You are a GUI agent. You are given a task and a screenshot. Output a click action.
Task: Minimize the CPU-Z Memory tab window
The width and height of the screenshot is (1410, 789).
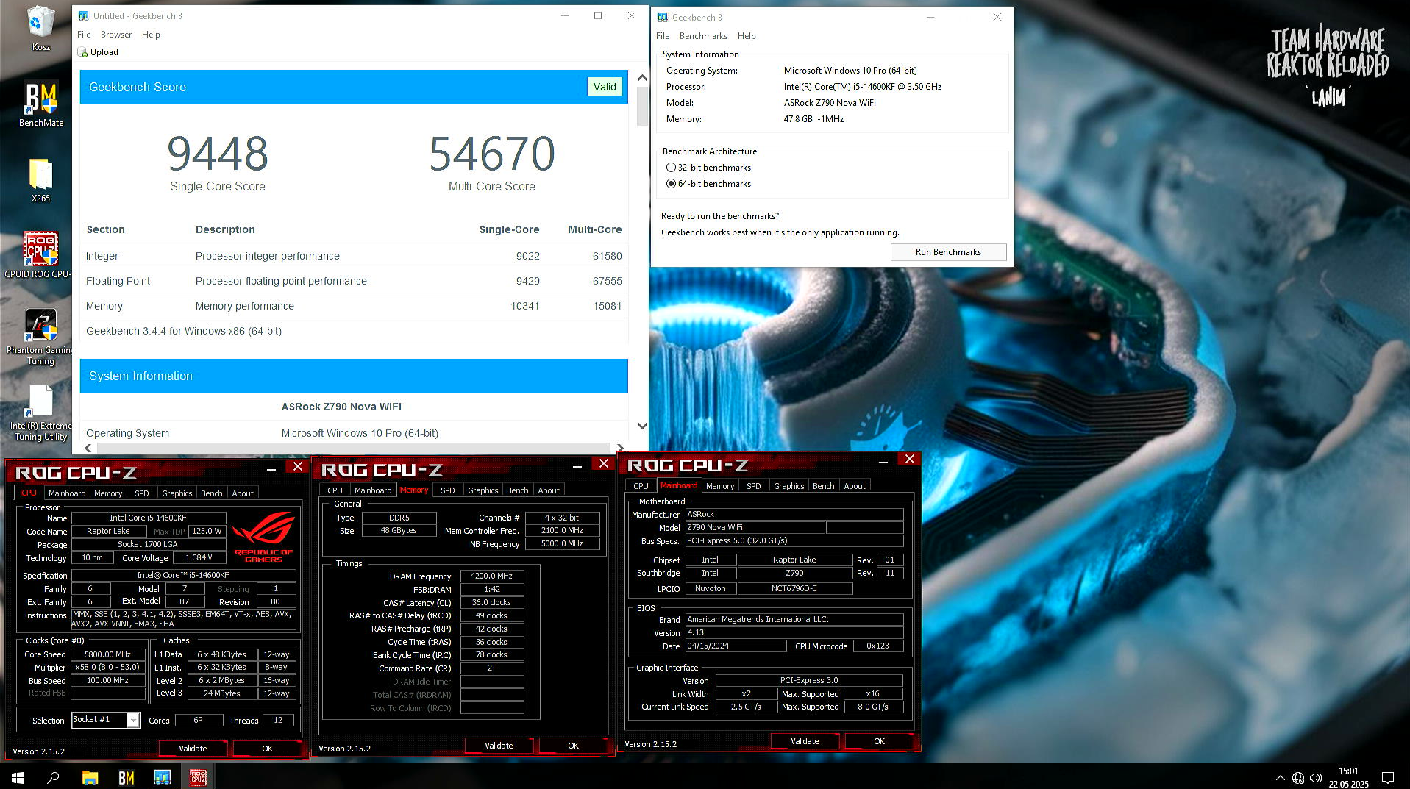[577, 465]
